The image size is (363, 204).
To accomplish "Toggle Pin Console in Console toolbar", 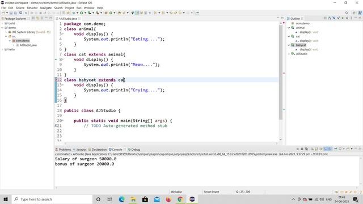I will coord(335,149).
